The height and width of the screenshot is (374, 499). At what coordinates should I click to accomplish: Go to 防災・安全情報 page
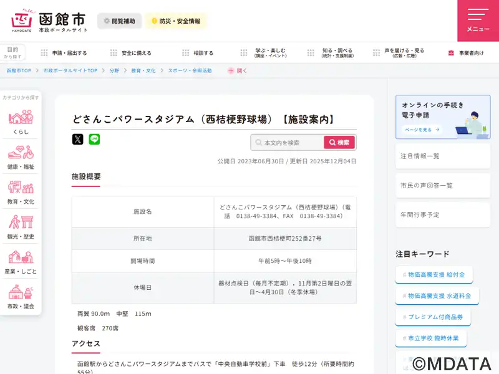175,21
